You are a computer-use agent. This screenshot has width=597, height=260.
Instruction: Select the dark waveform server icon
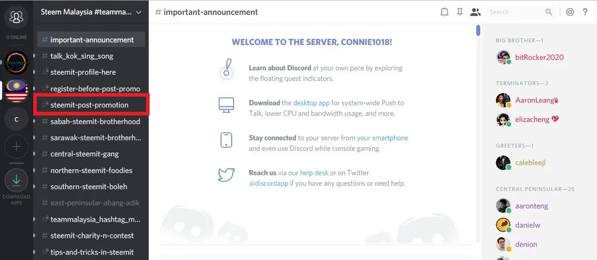pos(16,62)
